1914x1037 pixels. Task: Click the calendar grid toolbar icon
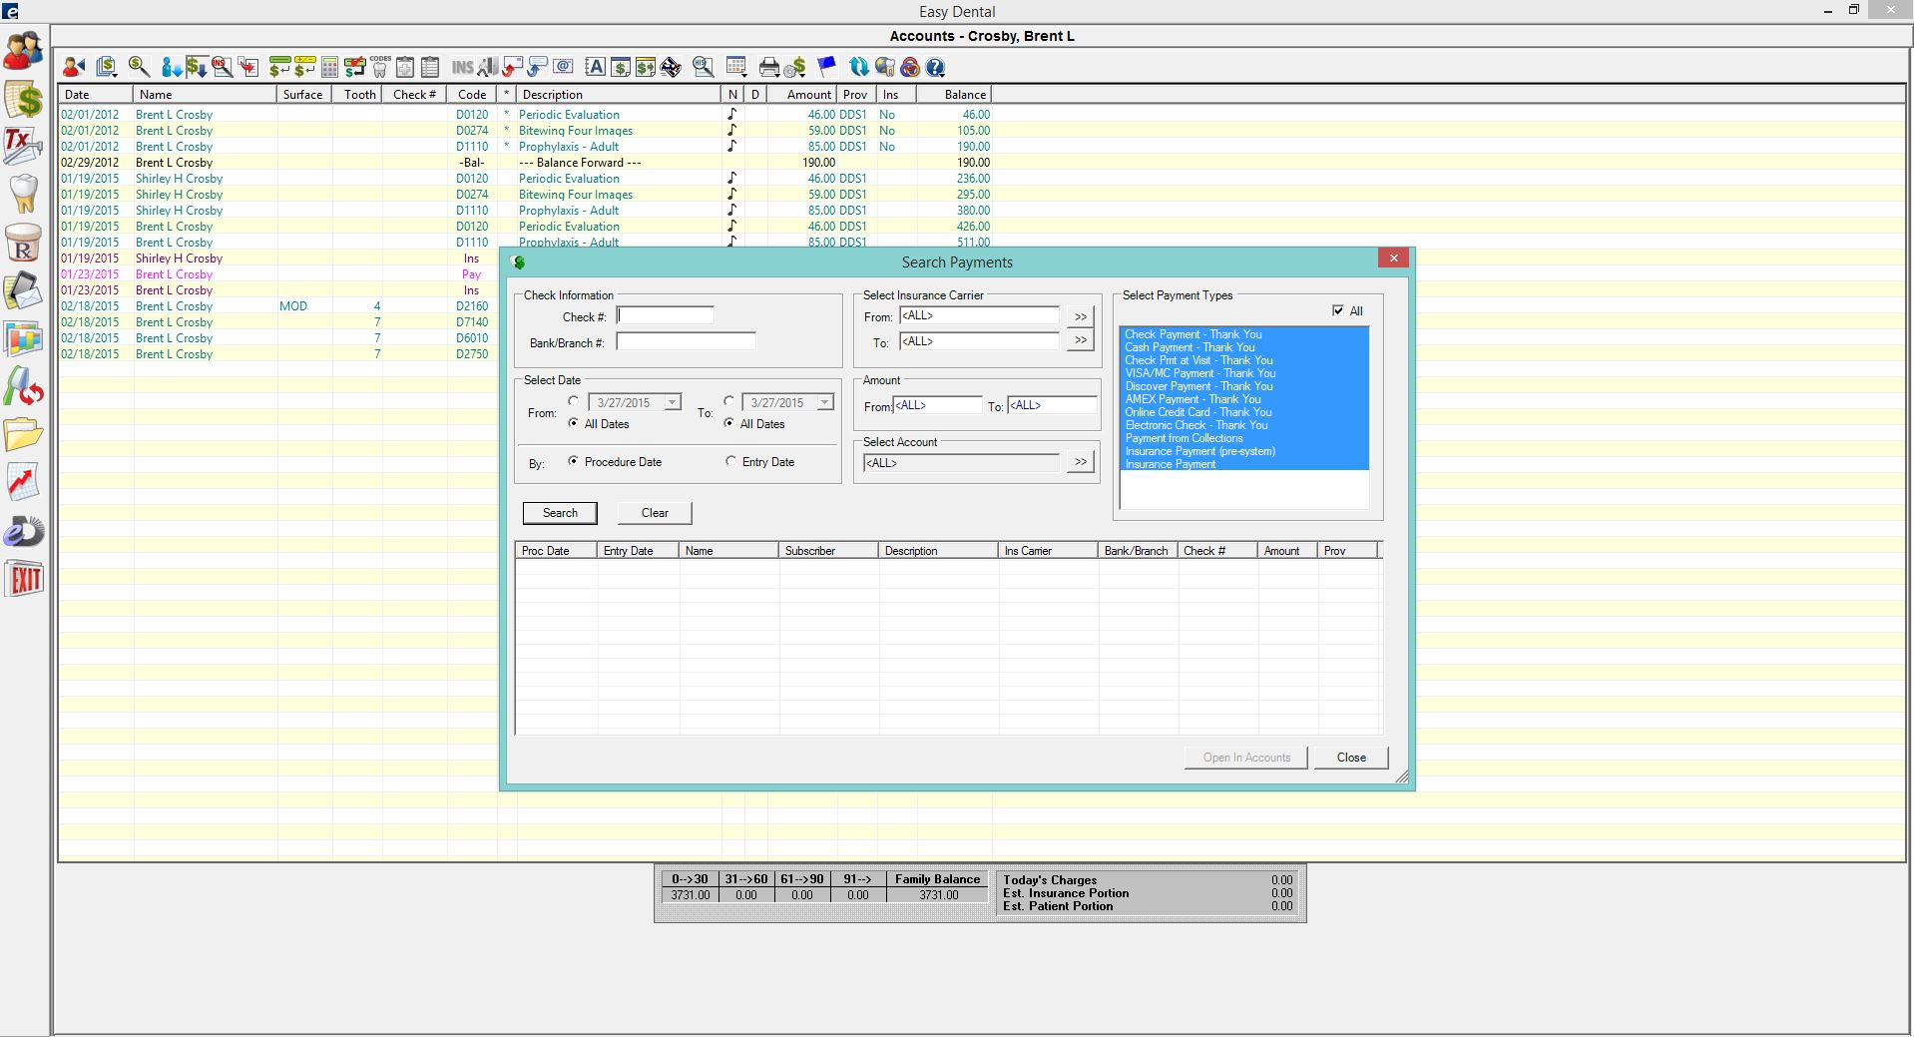tap(736, 67)
